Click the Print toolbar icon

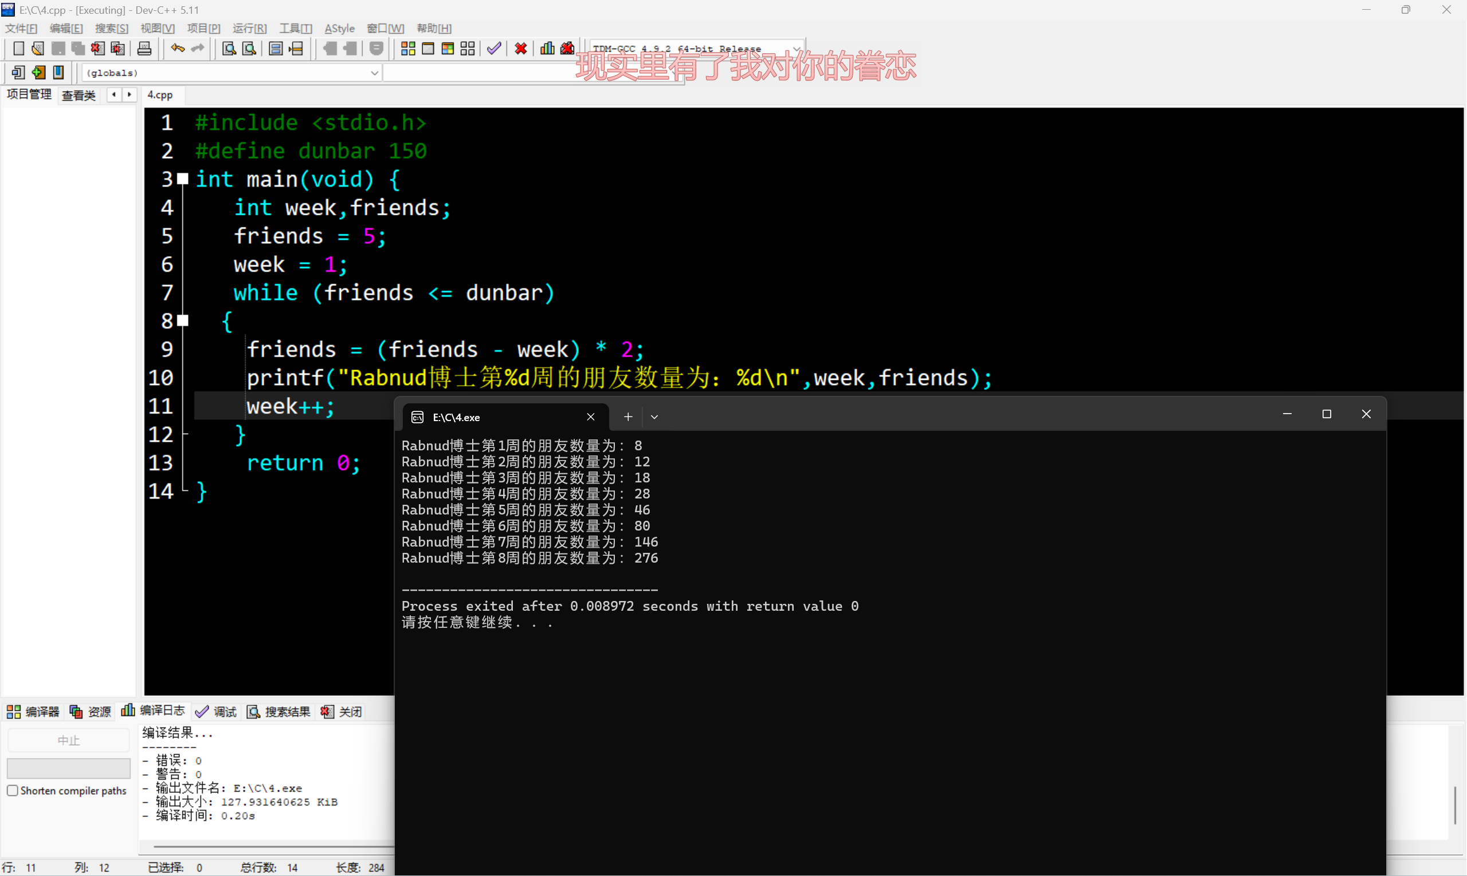pos(144,48)
